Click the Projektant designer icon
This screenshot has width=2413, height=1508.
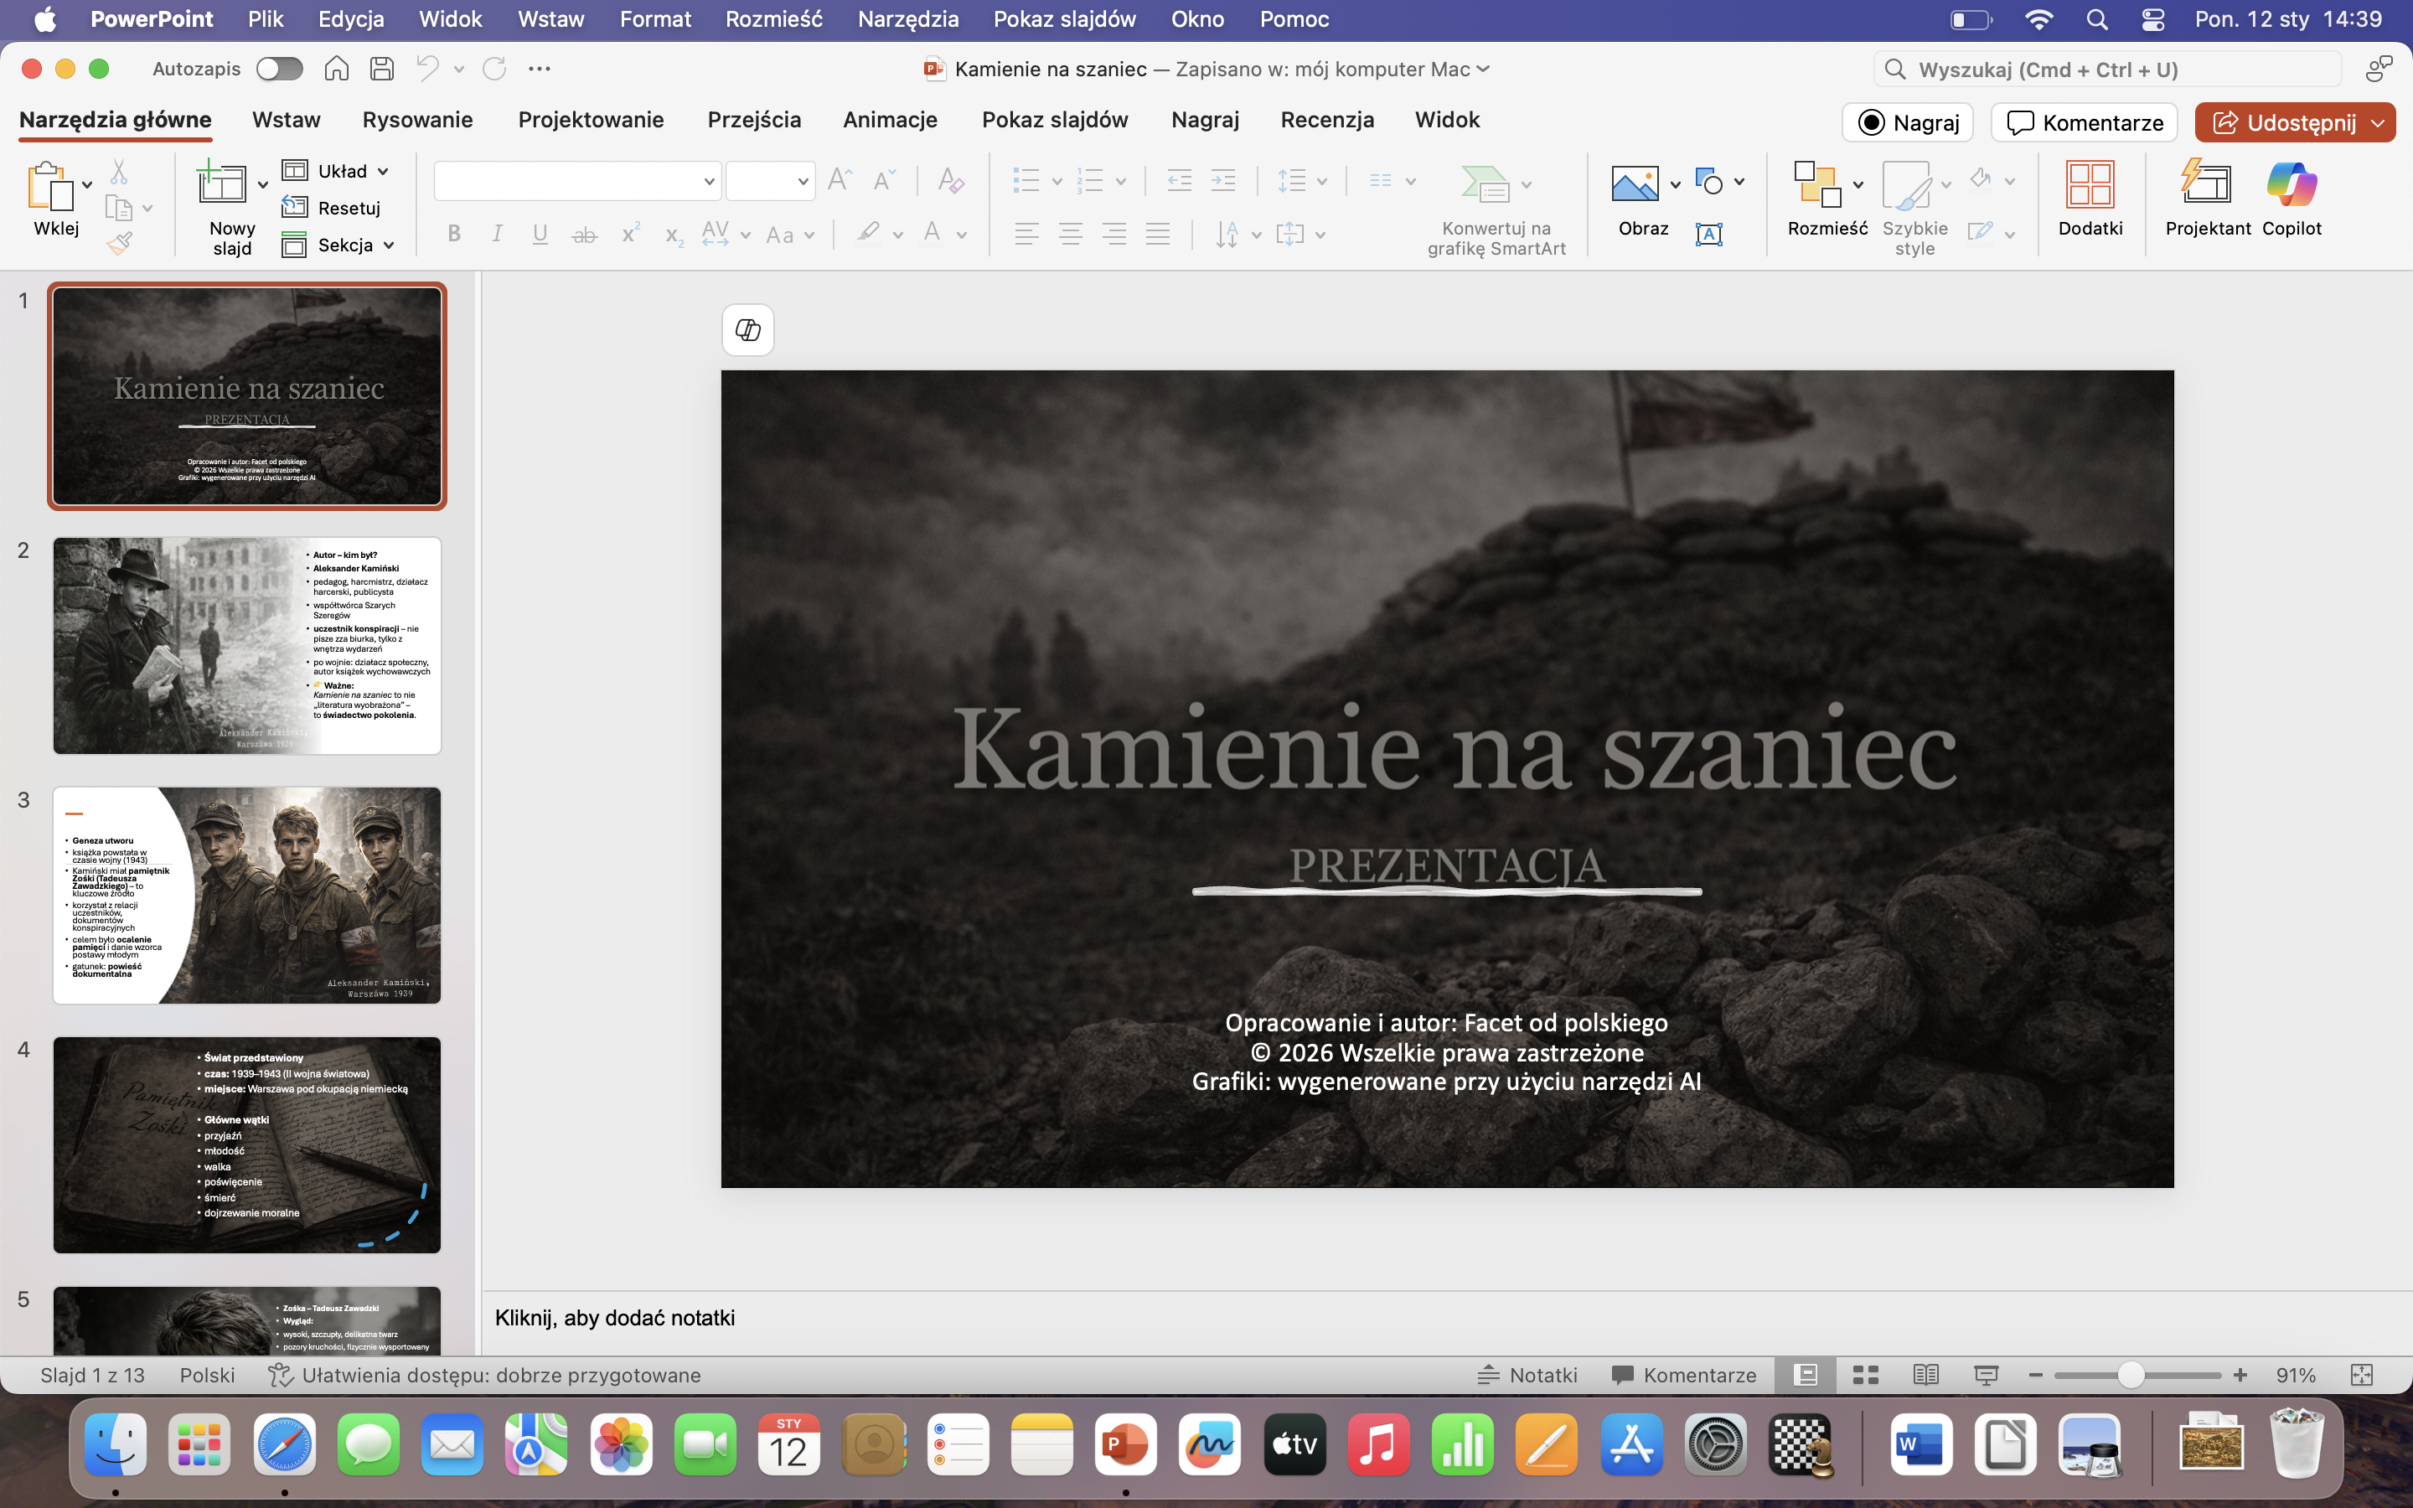coord(2205,185)
